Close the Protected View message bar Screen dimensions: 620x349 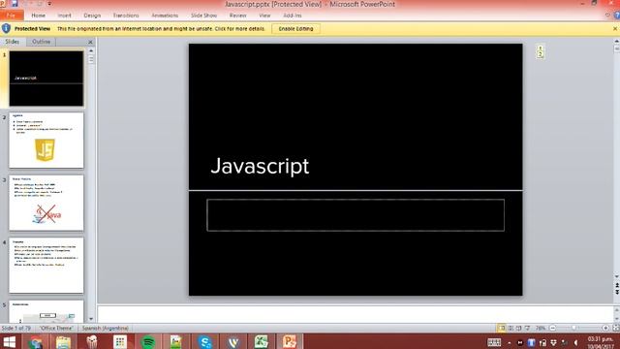click(x=615, y=29)
